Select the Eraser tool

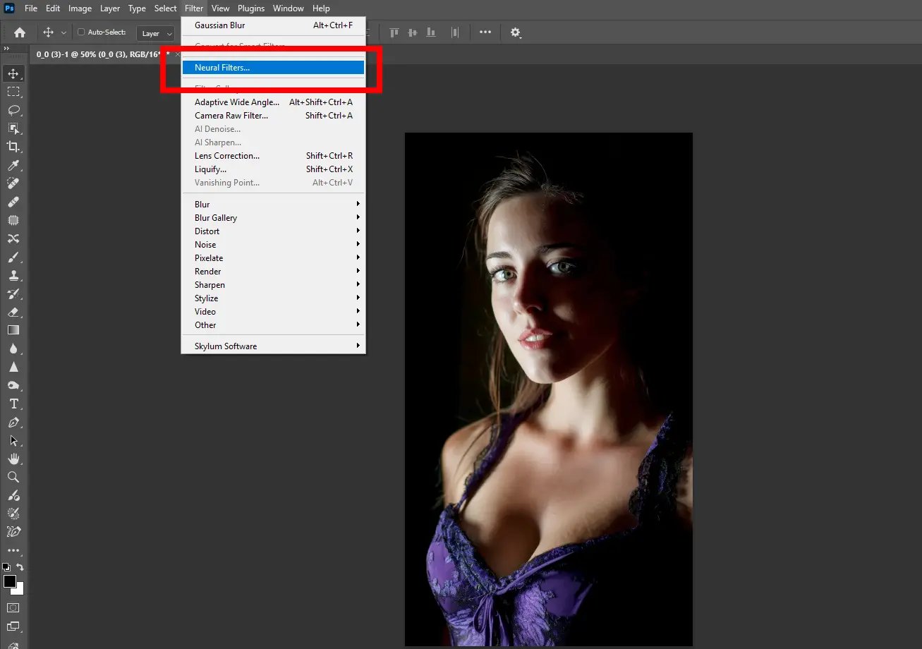(13, 312)
